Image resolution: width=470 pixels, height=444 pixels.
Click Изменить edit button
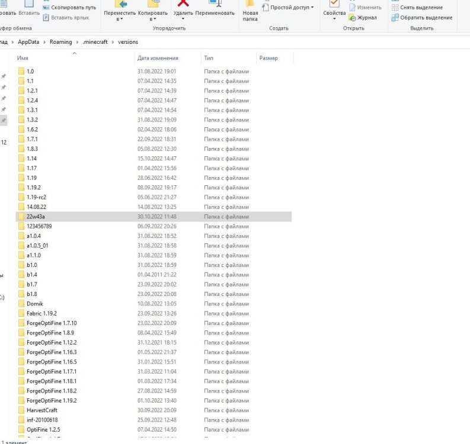click(x=365, y=8)
